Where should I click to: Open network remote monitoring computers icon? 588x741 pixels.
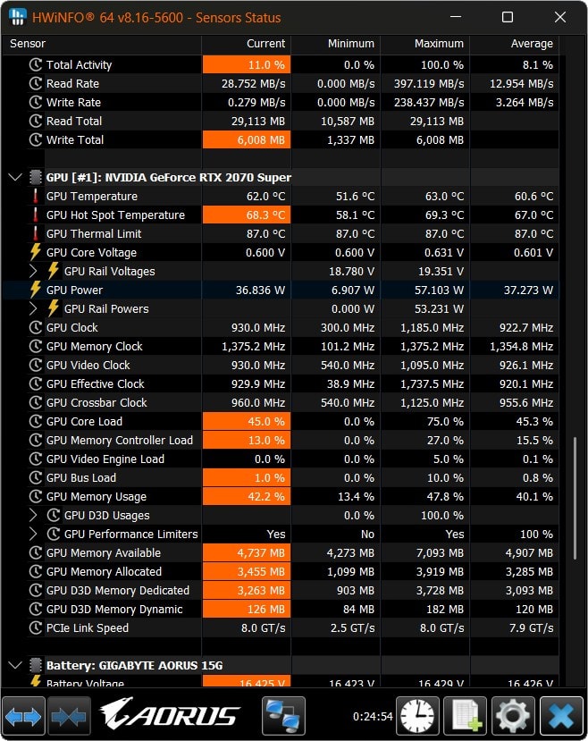(x=283, y=716)
